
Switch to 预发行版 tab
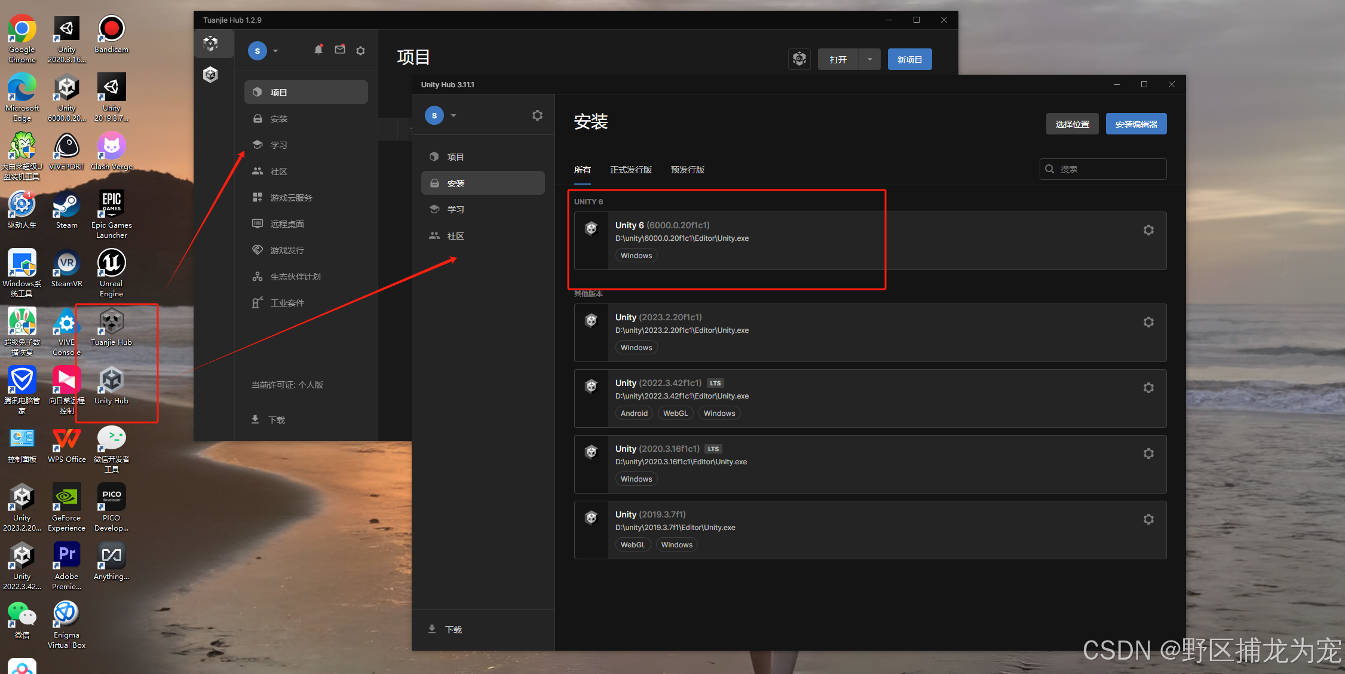(687, 170)
